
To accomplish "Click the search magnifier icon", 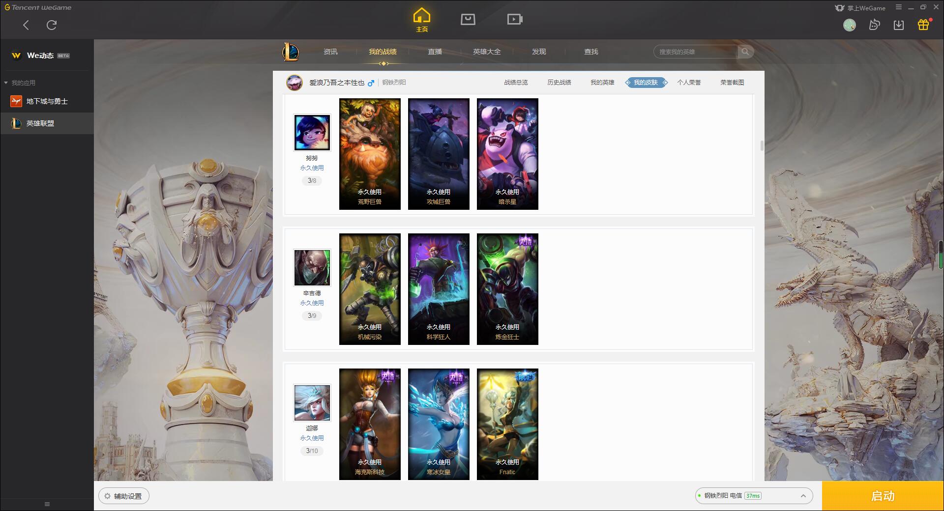I will click(745, 52).
